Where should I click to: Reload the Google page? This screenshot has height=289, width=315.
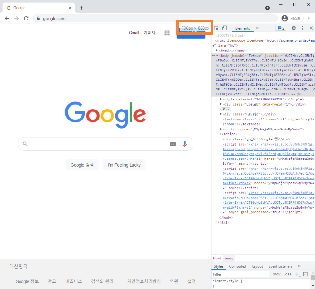click(26, 19)
